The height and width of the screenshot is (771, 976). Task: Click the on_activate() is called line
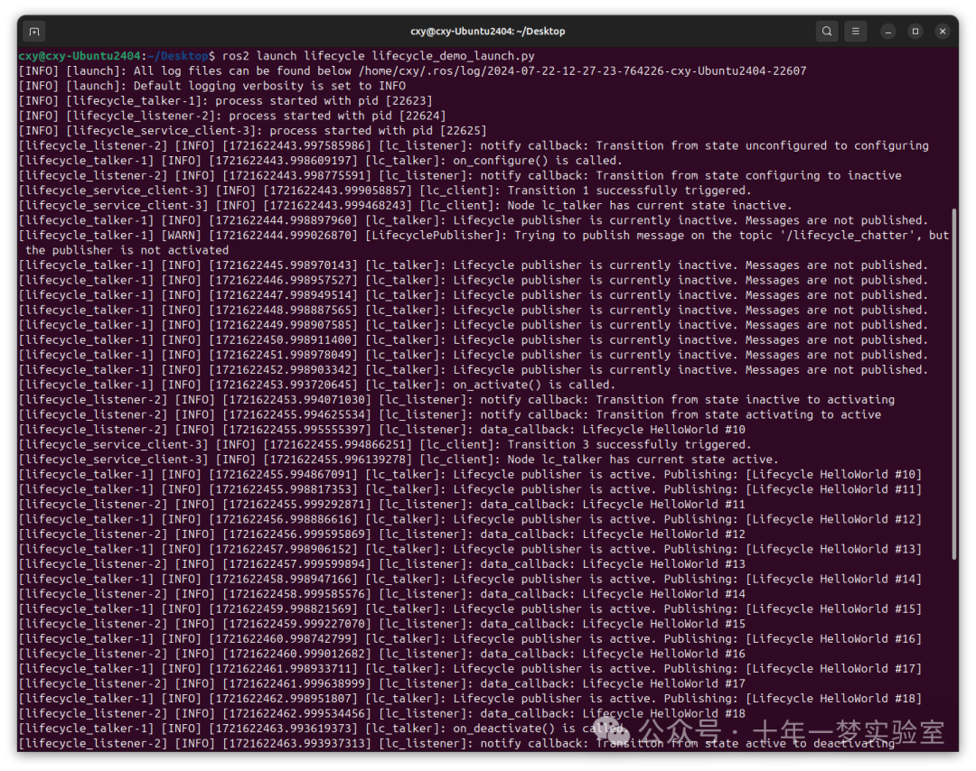317,385
